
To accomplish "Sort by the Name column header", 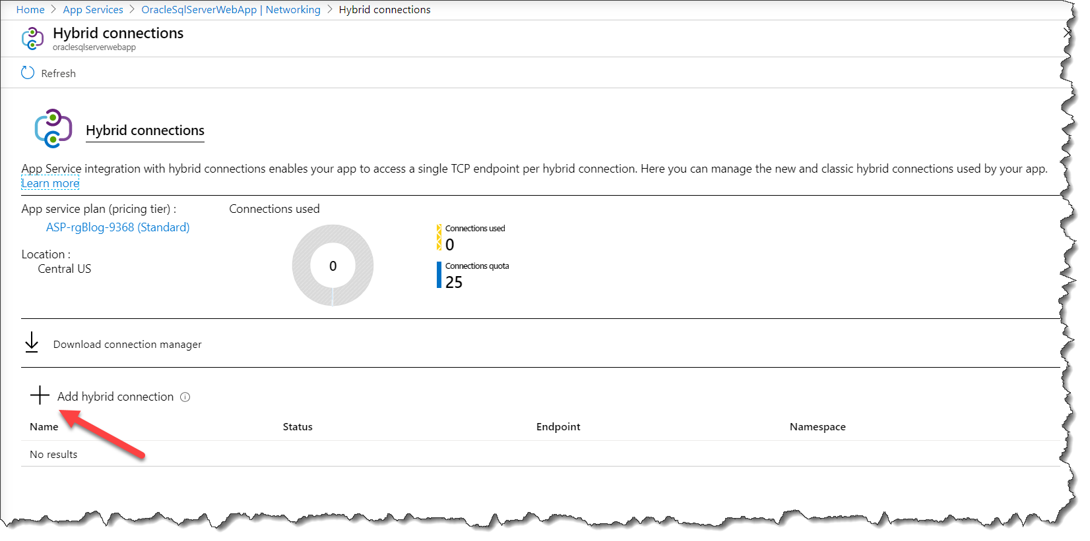I will (x=44, y=427).
